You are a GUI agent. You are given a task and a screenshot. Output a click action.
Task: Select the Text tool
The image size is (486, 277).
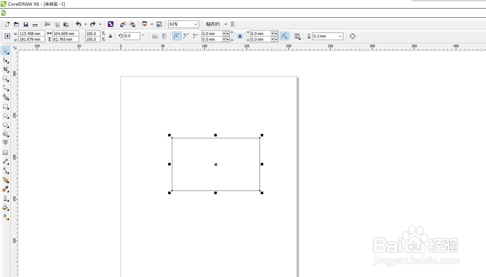pos(5,143)
